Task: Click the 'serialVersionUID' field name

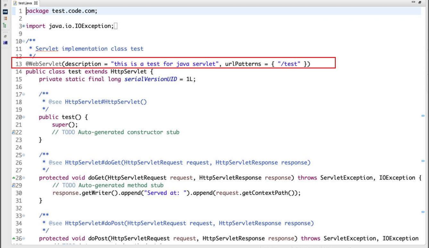Action: (151, 79)
